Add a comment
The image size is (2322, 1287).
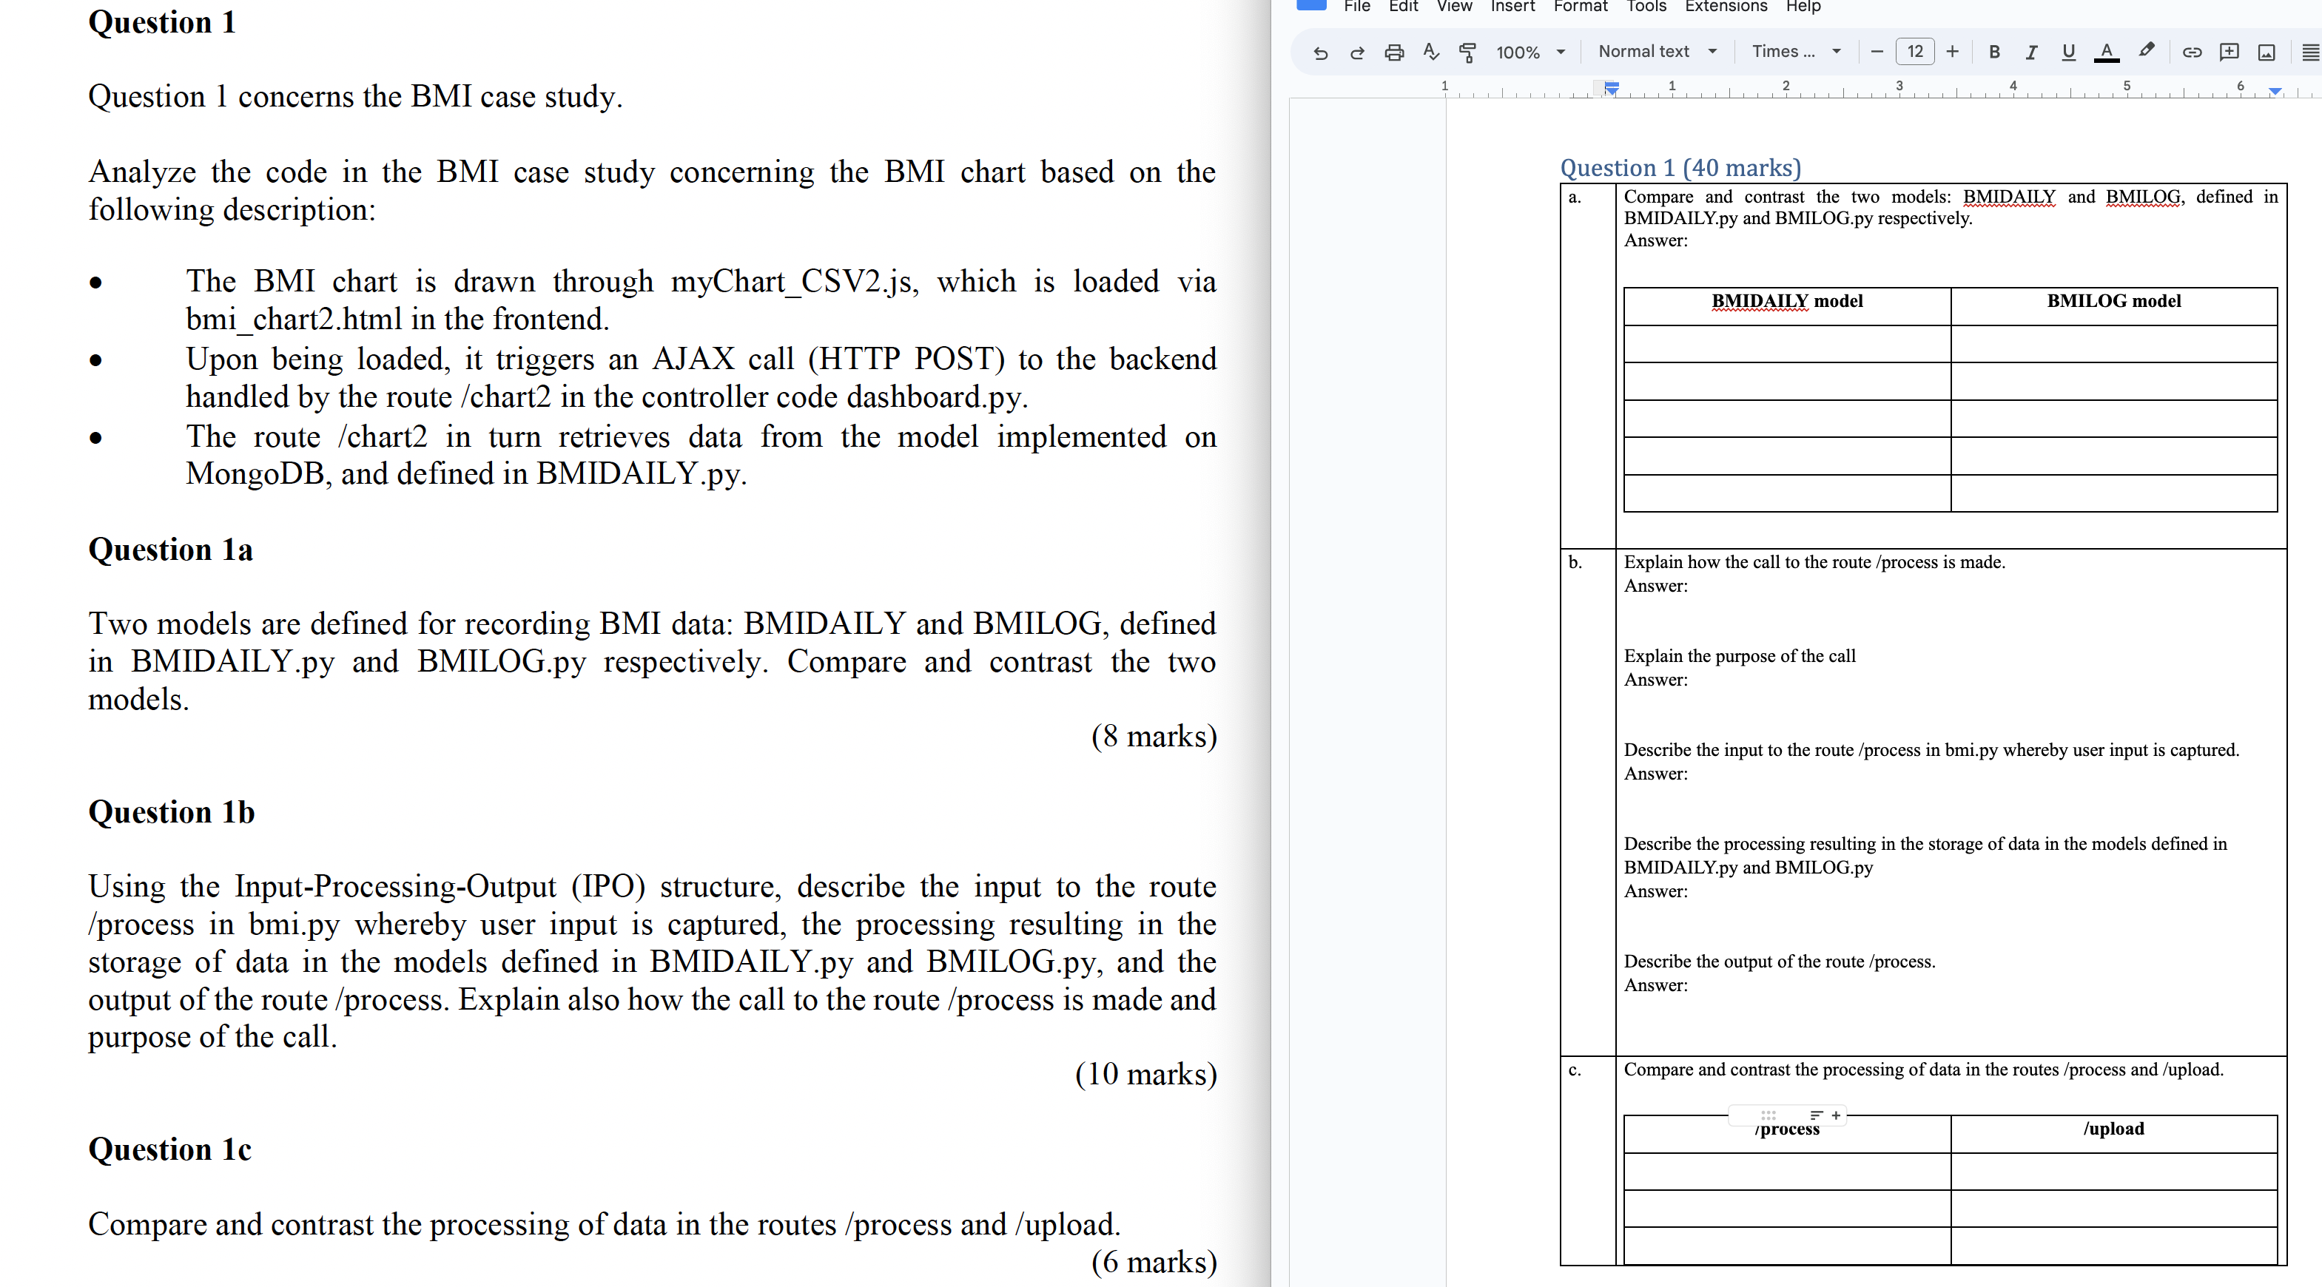point(2230,51)
